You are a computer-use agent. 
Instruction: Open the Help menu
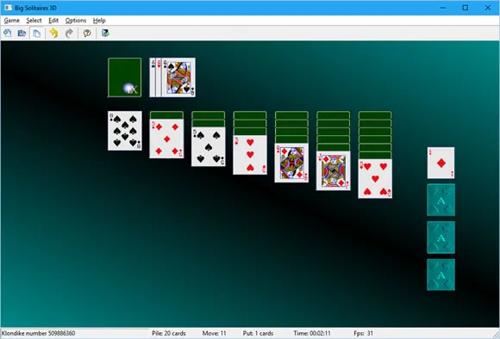(99, 21)
